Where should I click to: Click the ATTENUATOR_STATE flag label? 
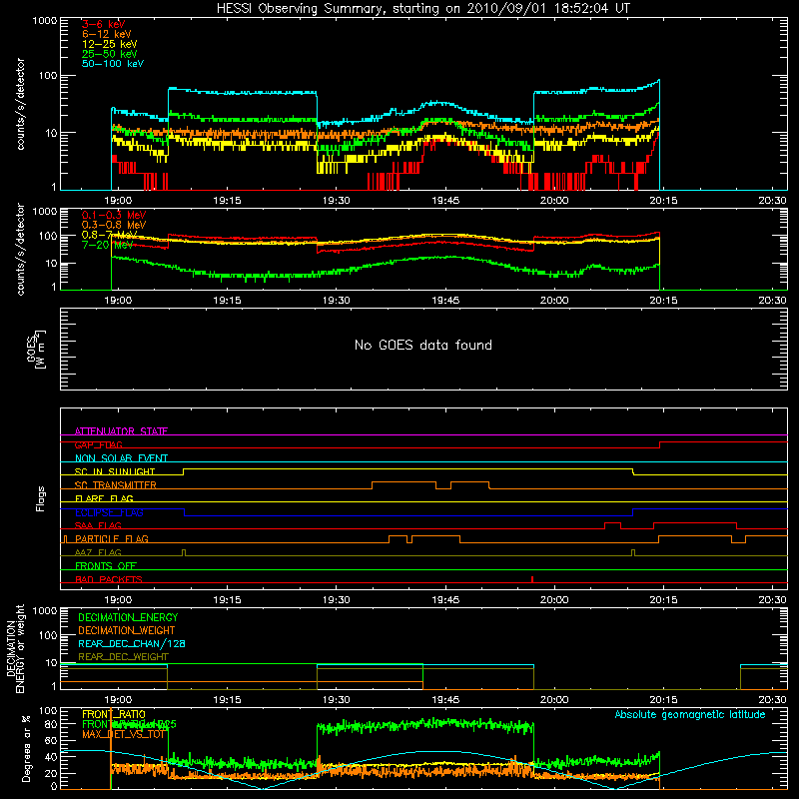point(121,431)
